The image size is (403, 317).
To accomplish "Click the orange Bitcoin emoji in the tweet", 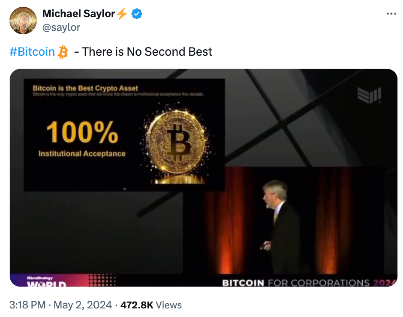I will coord(63,52).
